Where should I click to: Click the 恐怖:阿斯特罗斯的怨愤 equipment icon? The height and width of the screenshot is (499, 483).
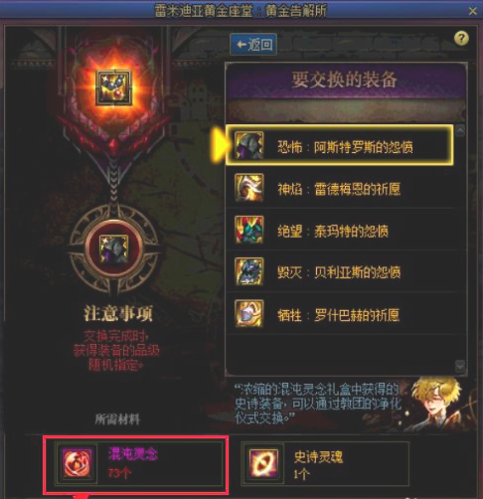(x=249, y=145)
